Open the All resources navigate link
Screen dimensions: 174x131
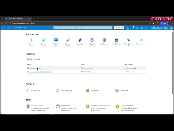tap(95, 91)
